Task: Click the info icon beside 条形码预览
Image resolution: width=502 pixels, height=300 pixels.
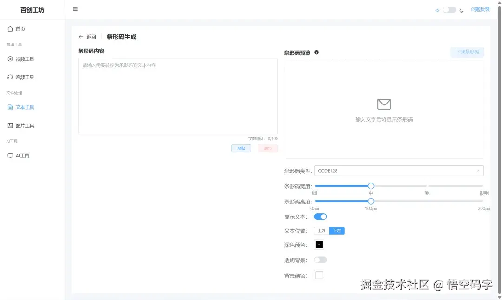Action: [317, 52]
